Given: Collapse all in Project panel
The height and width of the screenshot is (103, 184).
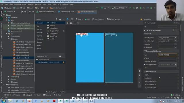Looking at the screenshot, I should pyautogui.click(x=25, y=12).
